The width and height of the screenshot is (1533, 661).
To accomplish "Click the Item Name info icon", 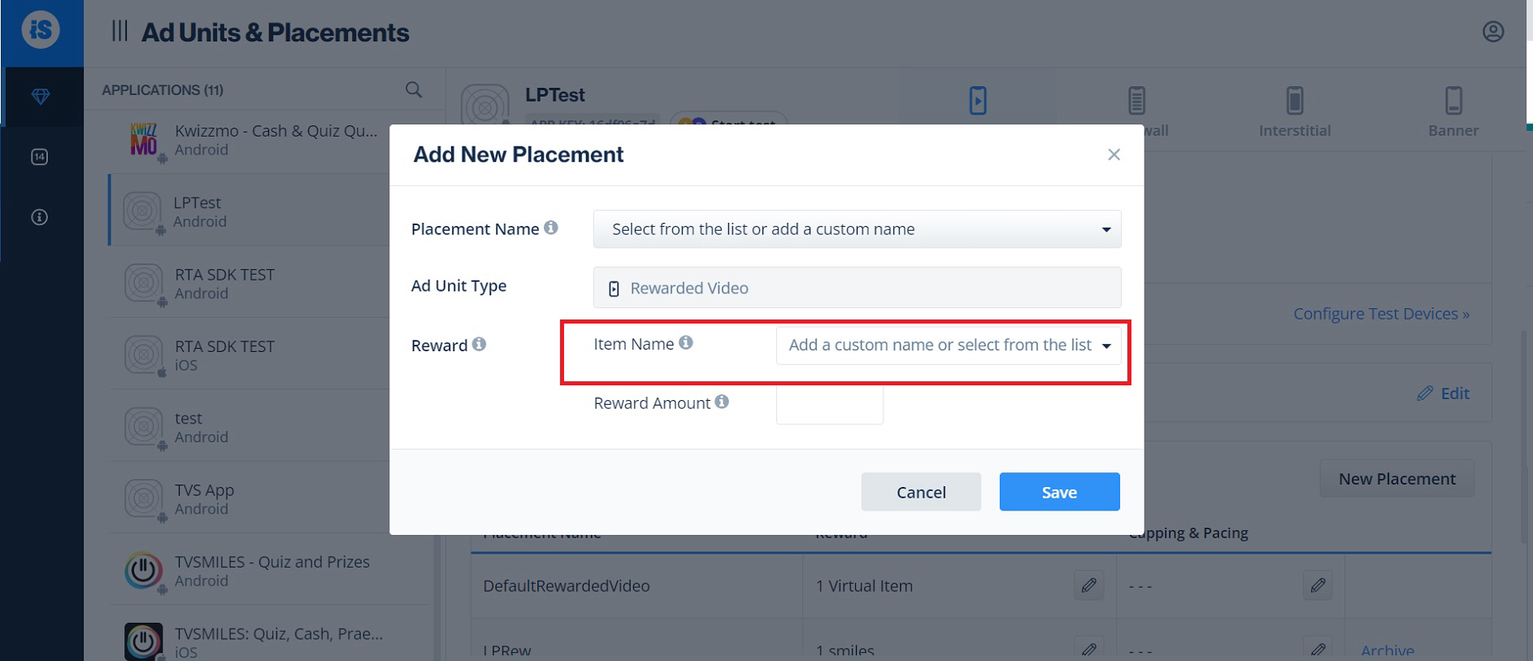I will [x=686, y=342].
